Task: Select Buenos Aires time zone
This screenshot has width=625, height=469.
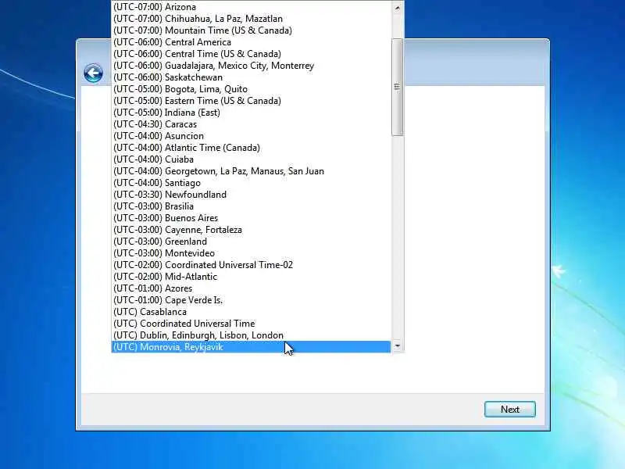Action: pyautogui.click(x=251, y=218)
